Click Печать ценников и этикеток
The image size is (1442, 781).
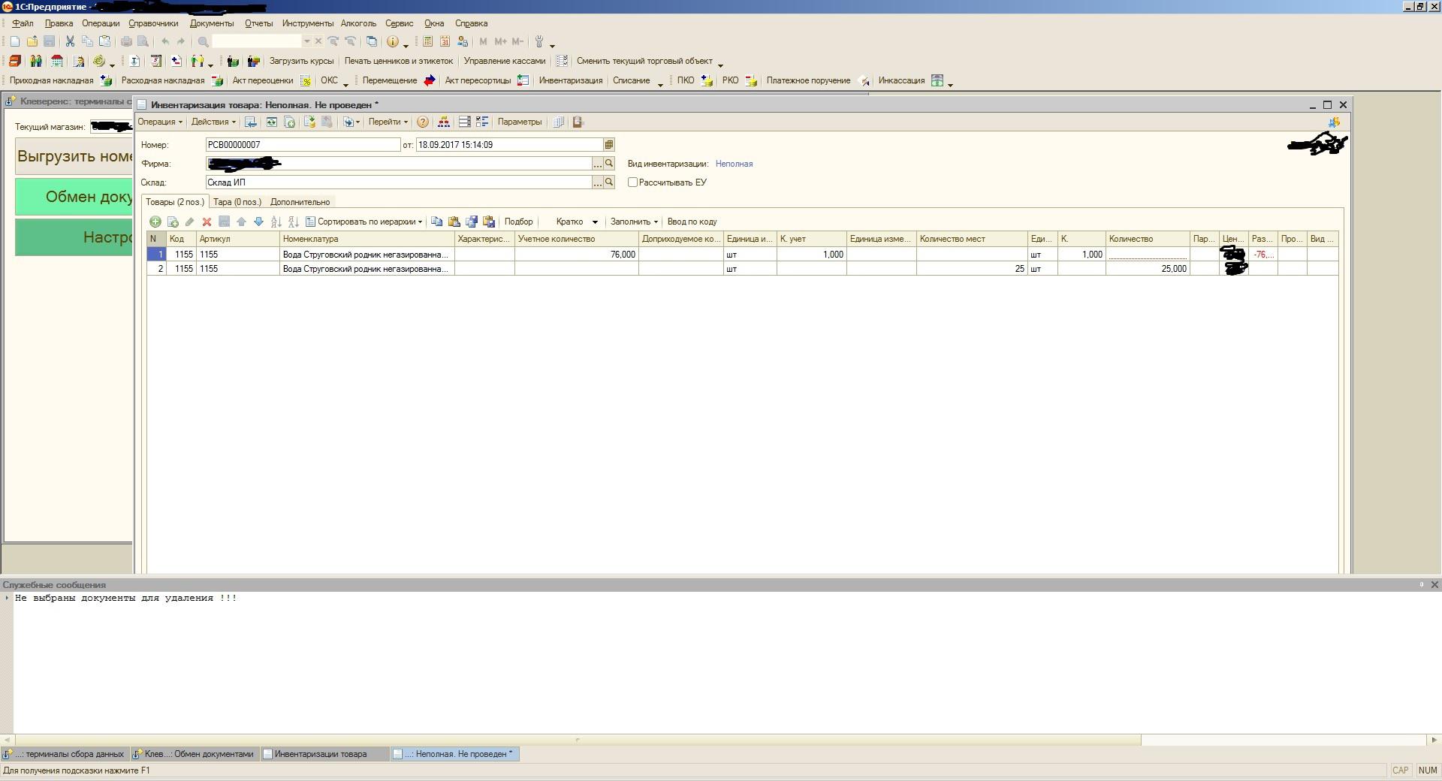tap(399, 61)
